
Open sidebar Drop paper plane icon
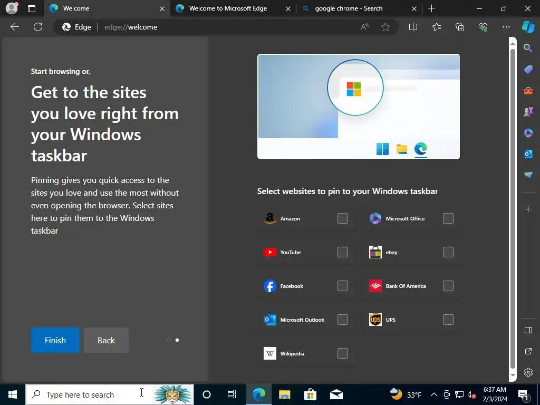coord(528,175)
